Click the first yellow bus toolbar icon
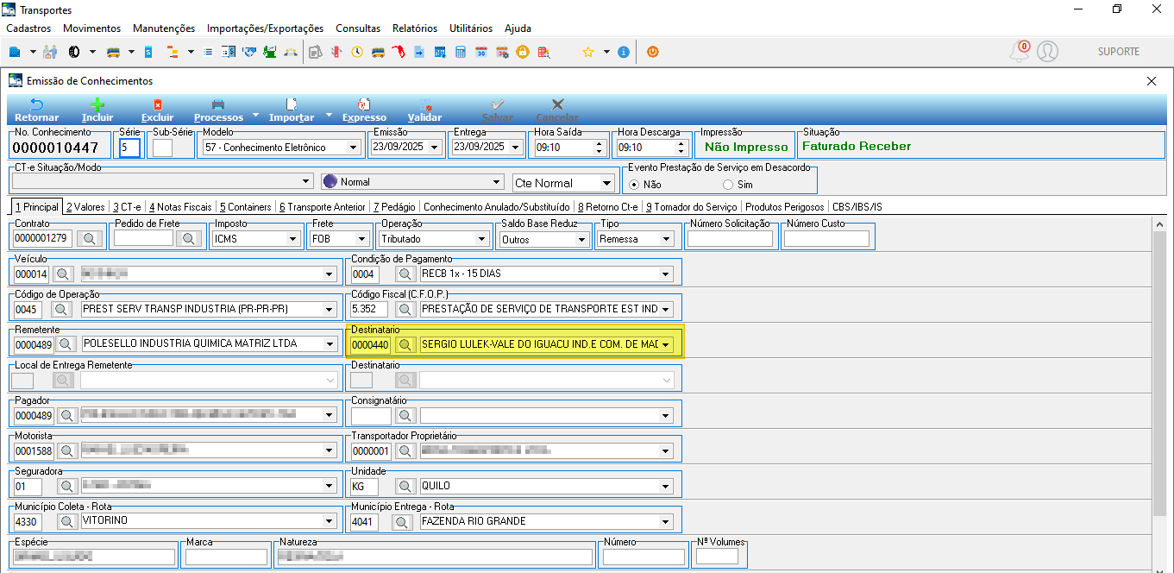This screenshot has width=1174, height=573. [113, 52]
